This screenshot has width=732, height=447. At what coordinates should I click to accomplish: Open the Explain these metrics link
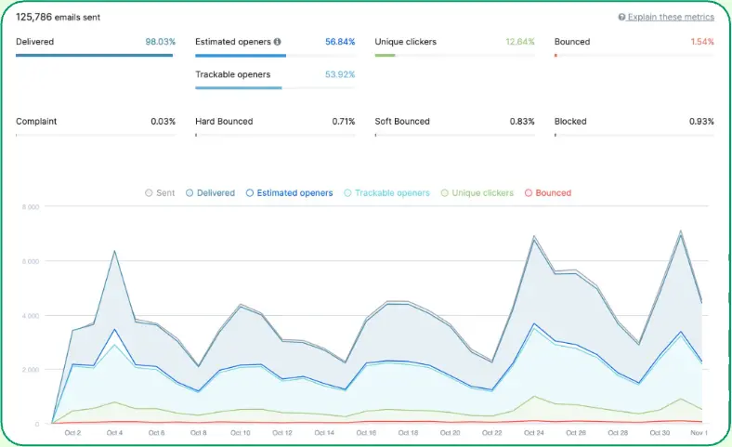click(671, 17)
